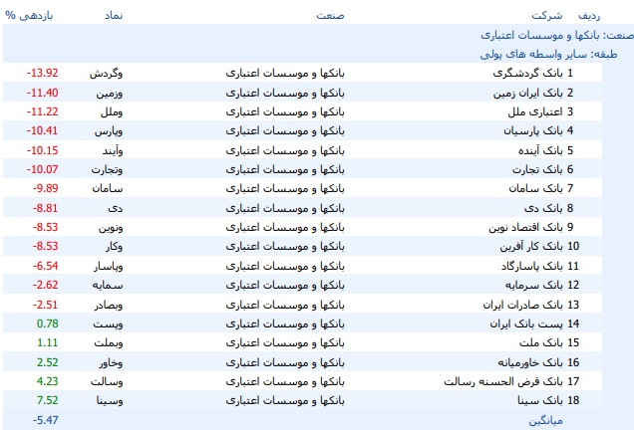Click the symbol سمایه
634x430 pixels.
click(108, 286)
